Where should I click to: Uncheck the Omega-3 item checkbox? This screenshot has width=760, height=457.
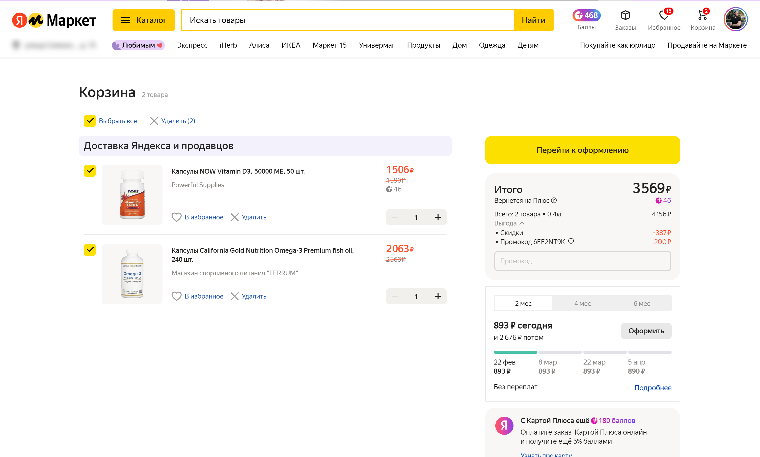90,250
